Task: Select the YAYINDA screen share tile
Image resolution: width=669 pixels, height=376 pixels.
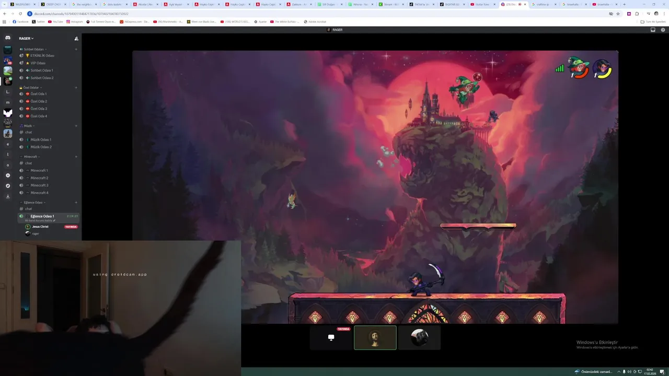Action: [331, 337]
